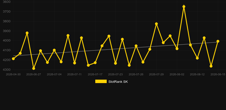Click the 4200 y-axis label

tap(7, 60)
